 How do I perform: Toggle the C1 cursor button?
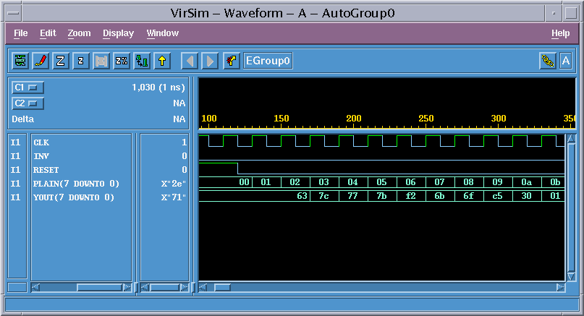click(28, 87)
